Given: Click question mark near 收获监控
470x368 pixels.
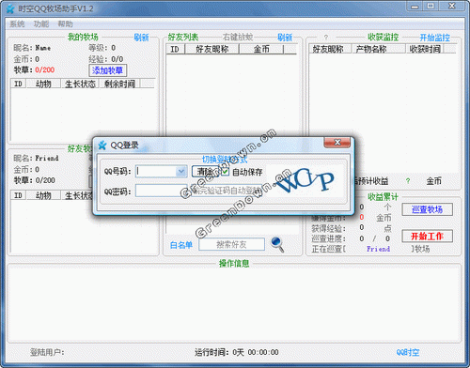Looking at the screenshot, I should point(326,38).
